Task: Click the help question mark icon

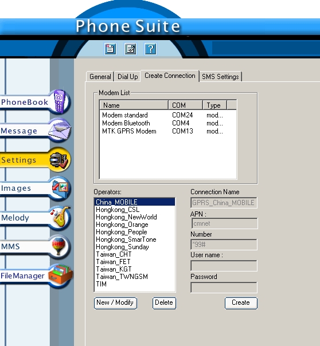Action: click(151, 49)
